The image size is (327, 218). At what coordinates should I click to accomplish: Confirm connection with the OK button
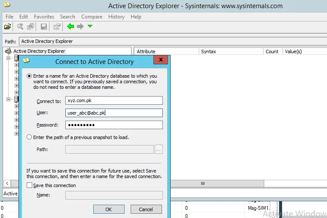(x=109, y=209)
